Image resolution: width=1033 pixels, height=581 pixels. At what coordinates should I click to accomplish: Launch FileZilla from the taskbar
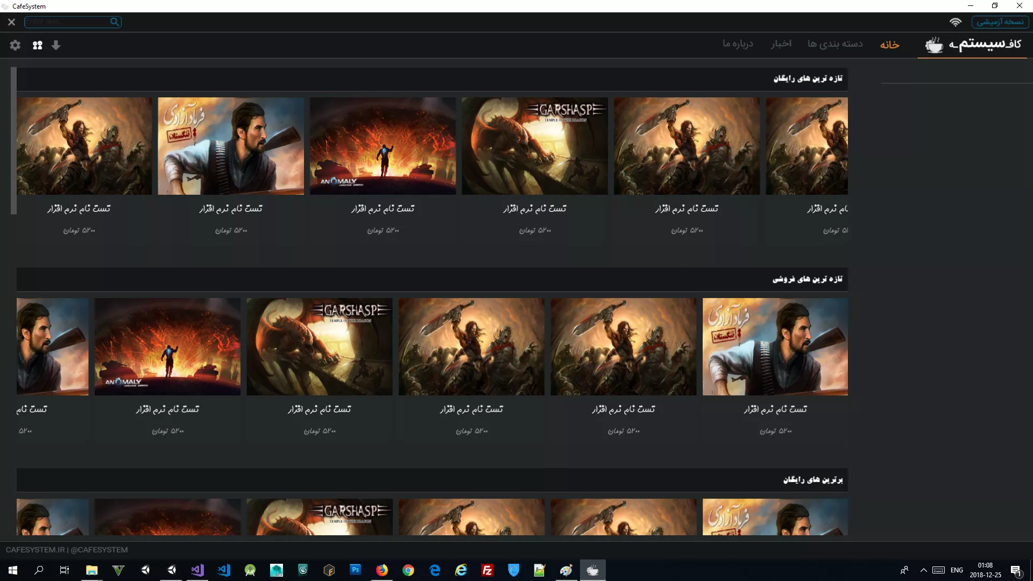(487, 570)
